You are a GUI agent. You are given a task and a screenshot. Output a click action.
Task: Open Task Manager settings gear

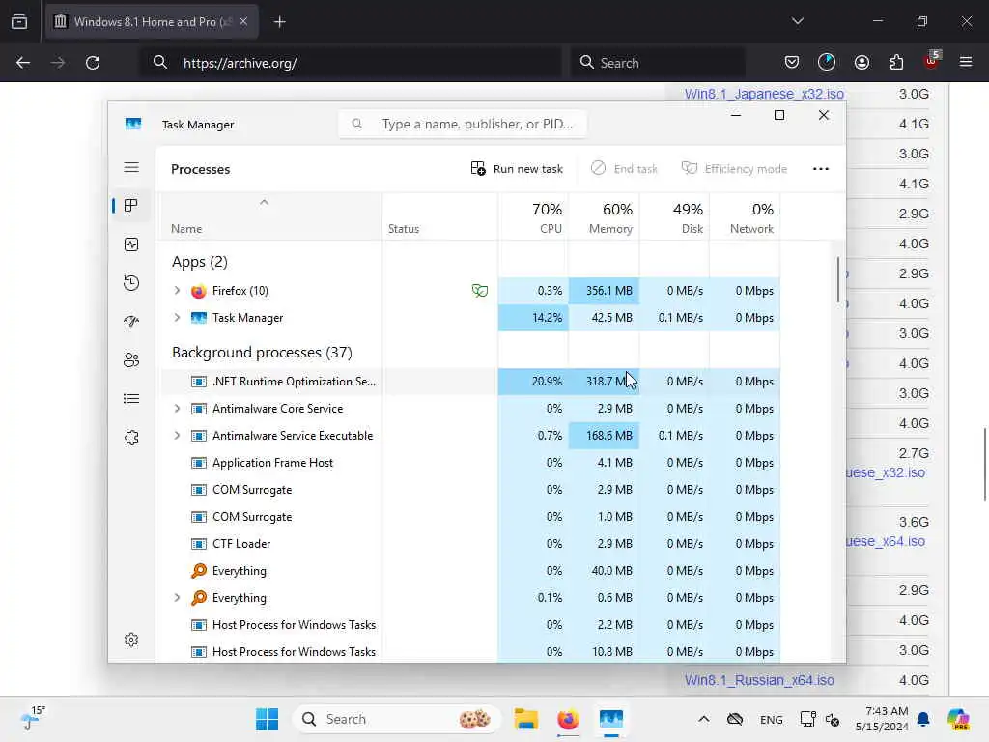131,640
